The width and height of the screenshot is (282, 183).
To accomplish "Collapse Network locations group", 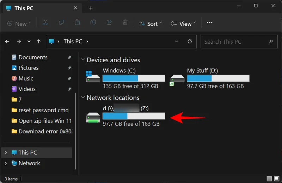I will [83, 97].
